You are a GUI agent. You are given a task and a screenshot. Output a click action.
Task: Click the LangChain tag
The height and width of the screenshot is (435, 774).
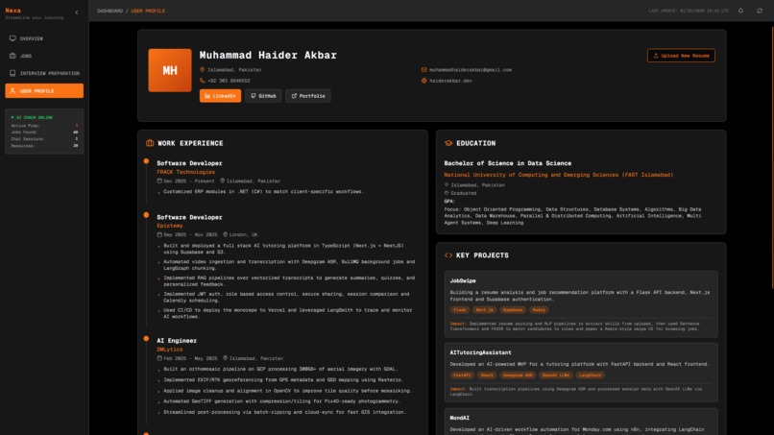pos(591,375)
